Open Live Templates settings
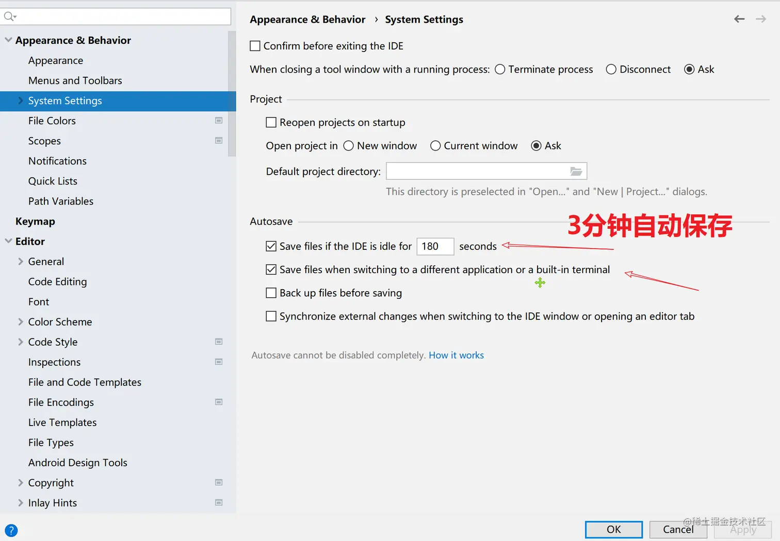Screen dimensions: 780x541 click(x=62, y=422)
